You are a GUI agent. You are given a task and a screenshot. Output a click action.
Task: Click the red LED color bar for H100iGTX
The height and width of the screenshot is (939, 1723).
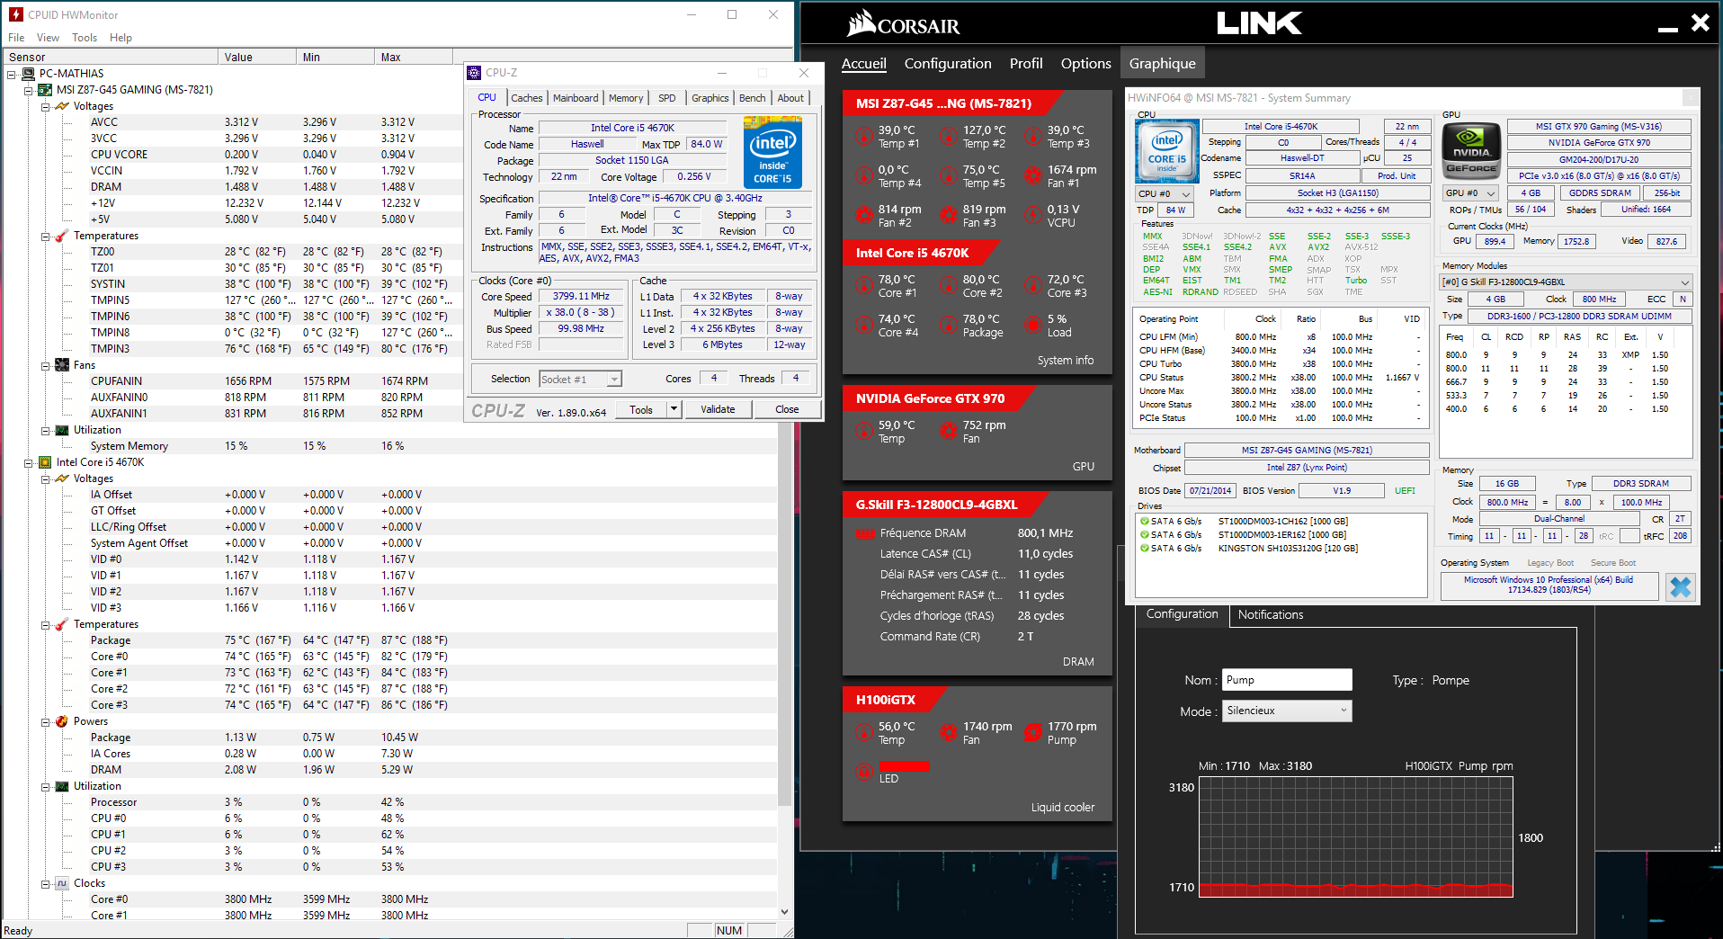pos(904,765)
